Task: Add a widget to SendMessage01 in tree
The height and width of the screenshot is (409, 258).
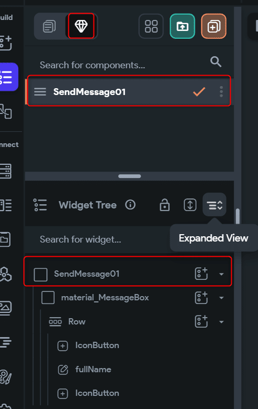Action: point(201,274)
